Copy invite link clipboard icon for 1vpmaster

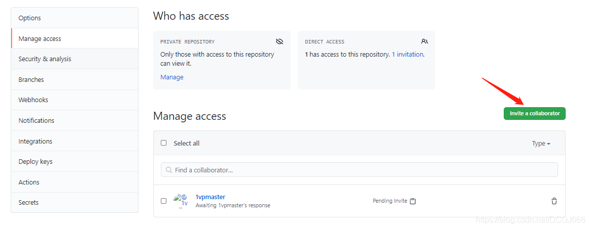413,201
